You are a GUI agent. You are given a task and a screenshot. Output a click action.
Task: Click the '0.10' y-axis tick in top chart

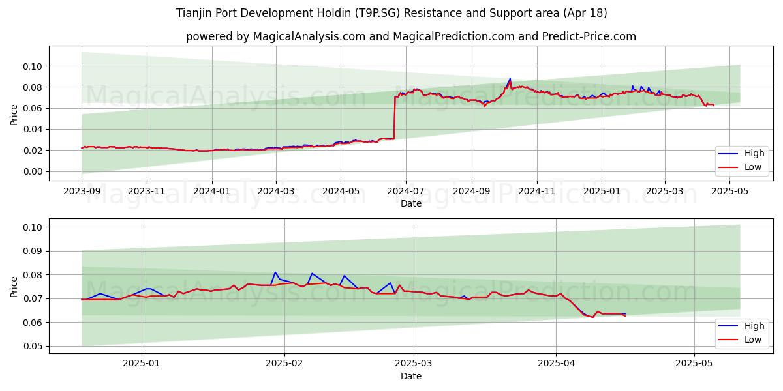(33, 66)
